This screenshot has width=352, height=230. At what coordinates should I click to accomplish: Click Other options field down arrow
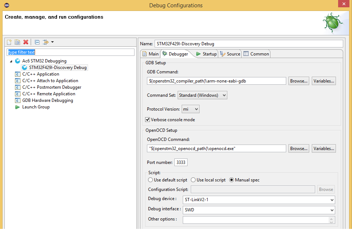(331, 222)
